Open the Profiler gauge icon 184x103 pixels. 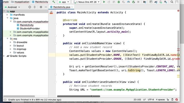pyautogui.click(x=129, y=2)
